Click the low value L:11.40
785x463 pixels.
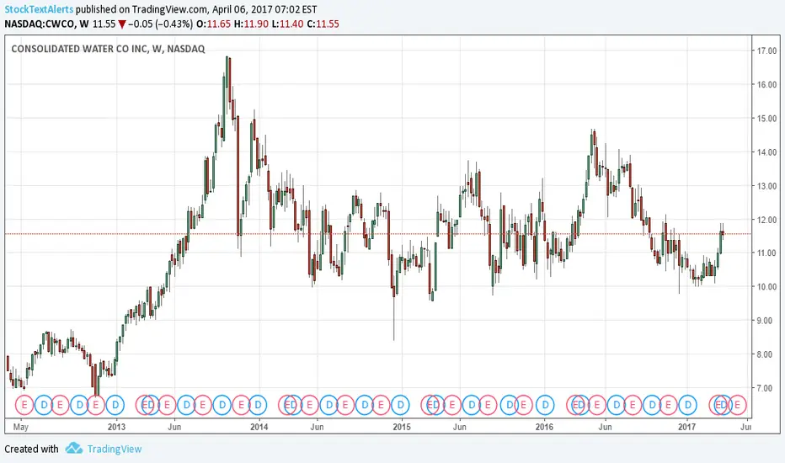tap(288, 24)
